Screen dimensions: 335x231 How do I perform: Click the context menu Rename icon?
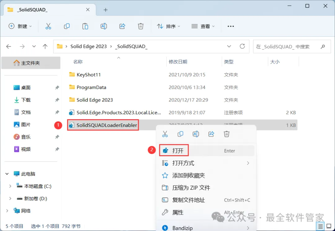(196, 134)
